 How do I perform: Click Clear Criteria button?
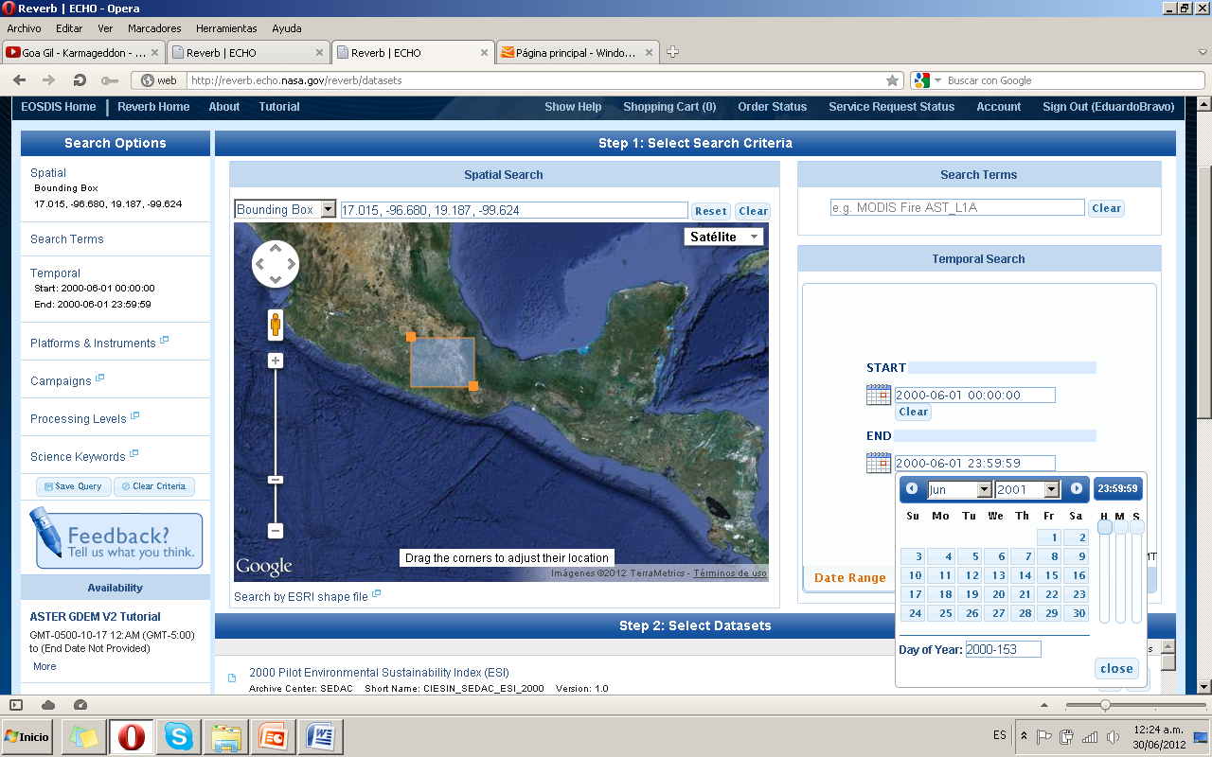[154, 486]
